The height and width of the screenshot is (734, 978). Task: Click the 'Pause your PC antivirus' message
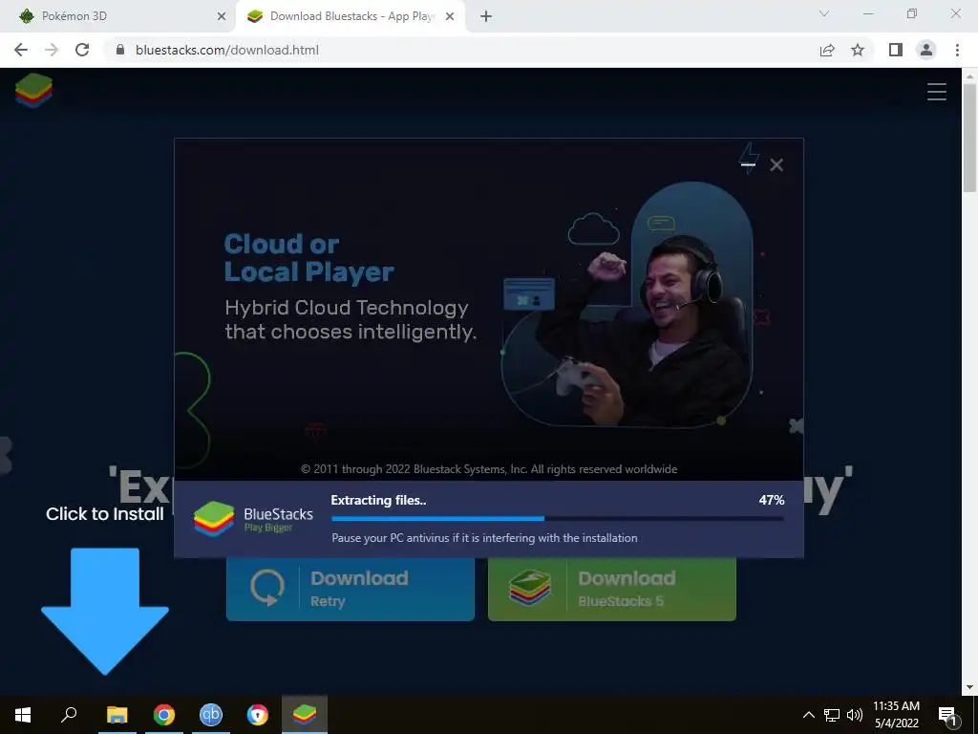(x=484, y=538)
